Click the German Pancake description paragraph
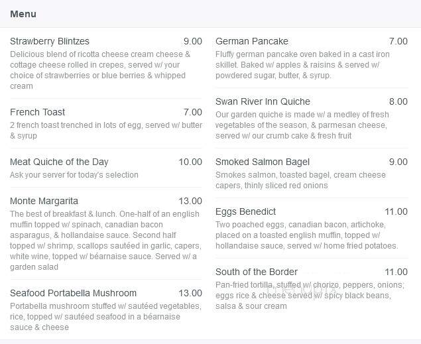 pos(302,65)
